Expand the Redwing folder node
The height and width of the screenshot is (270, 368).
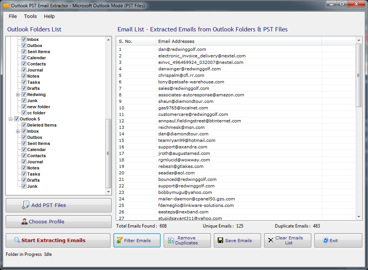(x=18, y=94)
